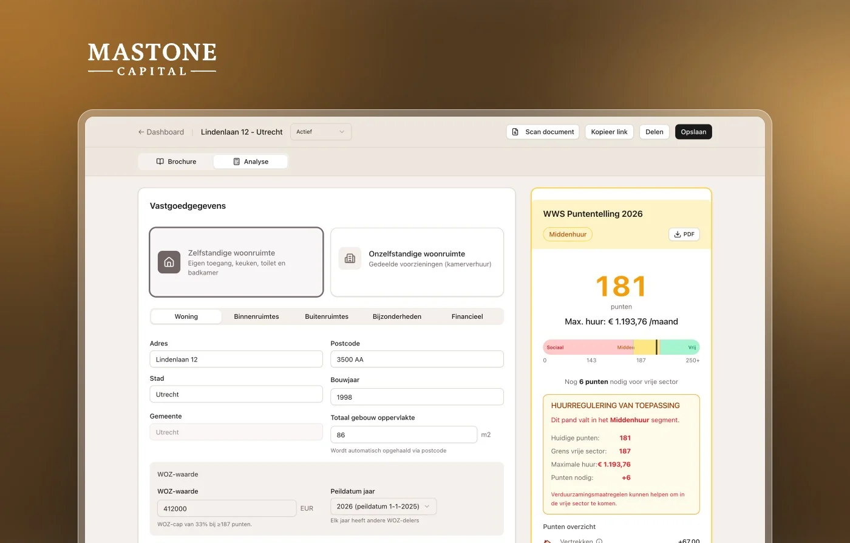The image size is (850, 543).
Task: Save changes with the Opslaan button
Action: (693, 132)
